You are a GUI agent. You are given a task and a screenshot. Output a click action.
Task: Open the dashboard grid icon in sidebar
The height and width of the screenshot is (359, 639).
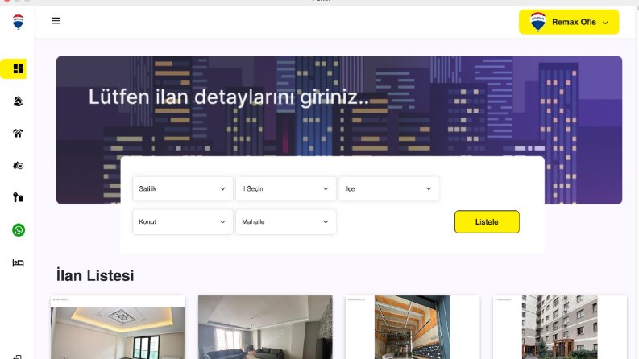(x=18, y=68)
